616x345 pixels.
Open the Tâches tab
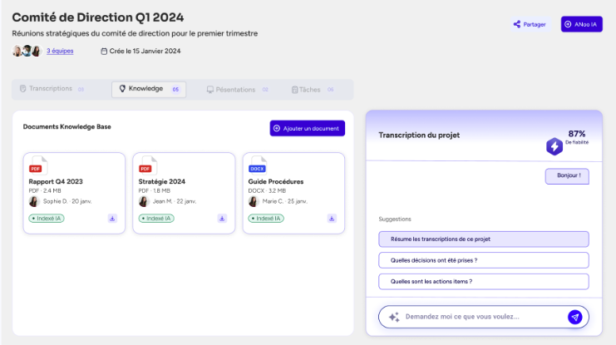click(x=313, y=90)
